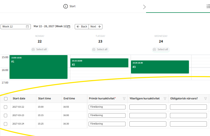
Task: Click the Monday 22 day header
Action: 40,39
